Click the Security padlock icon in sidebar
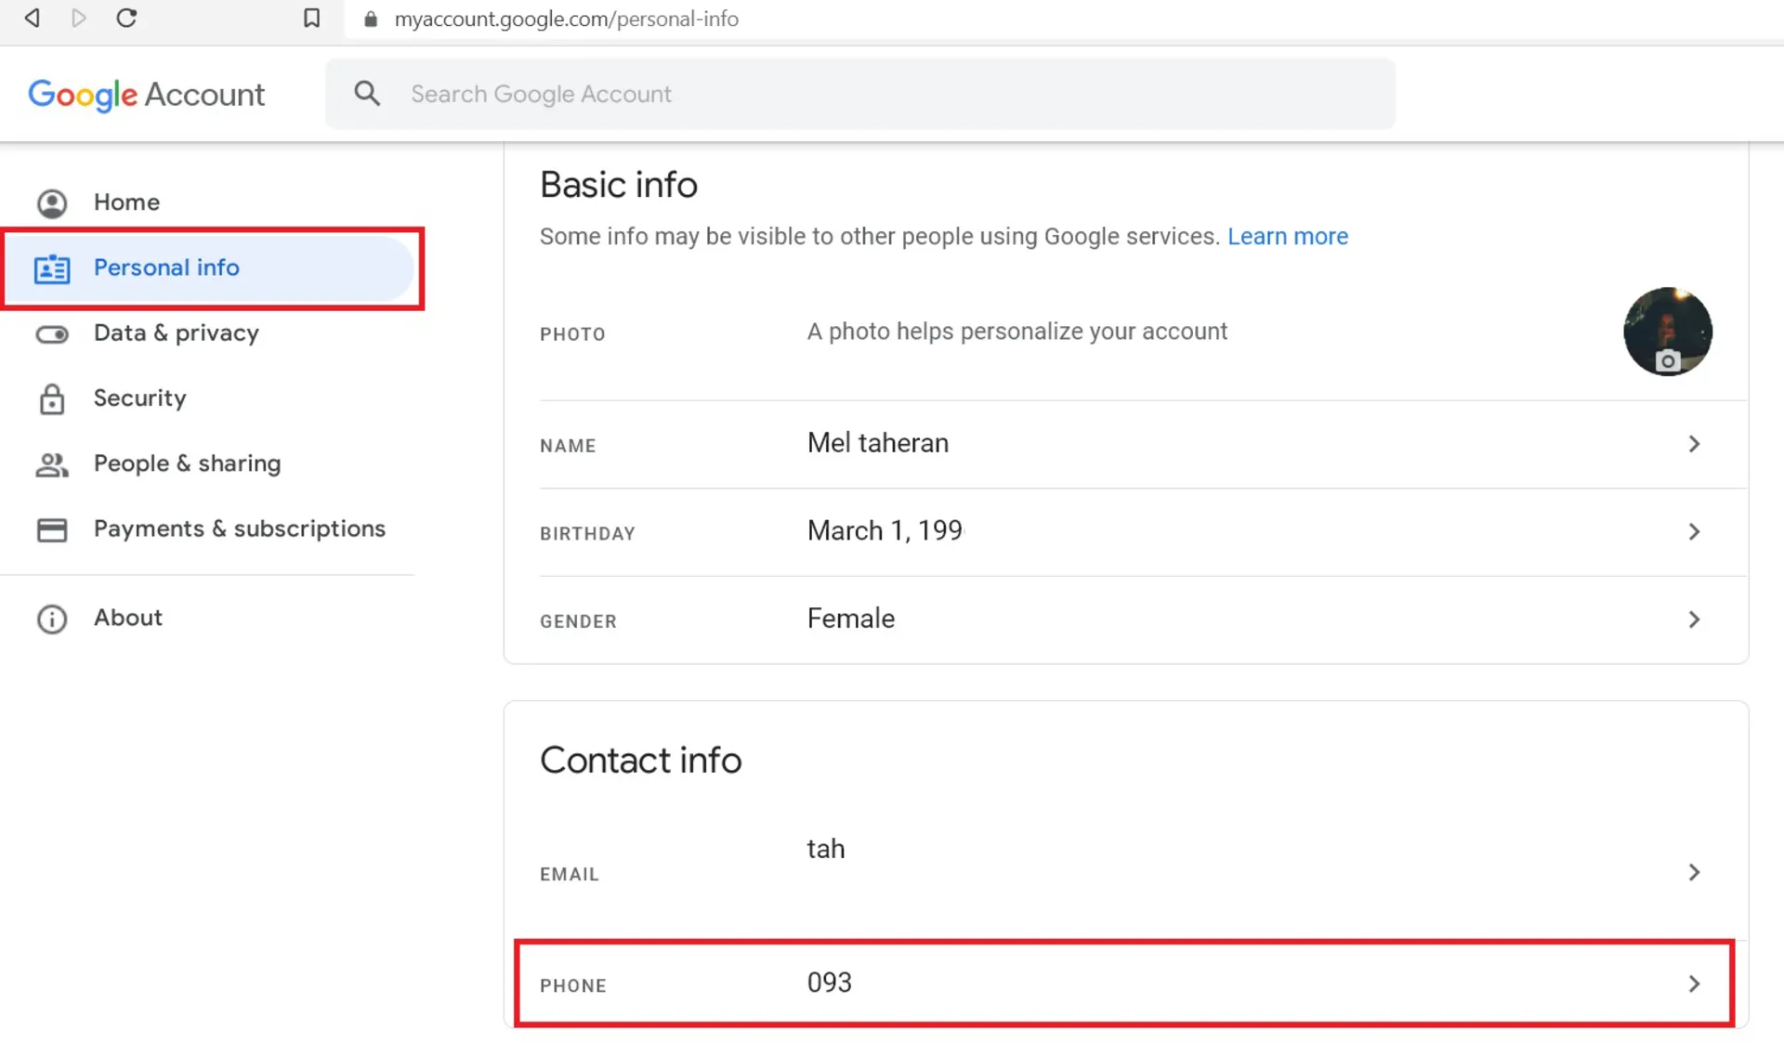The width and height of the screenshot is (1784, 1055). tap(52, 398)
